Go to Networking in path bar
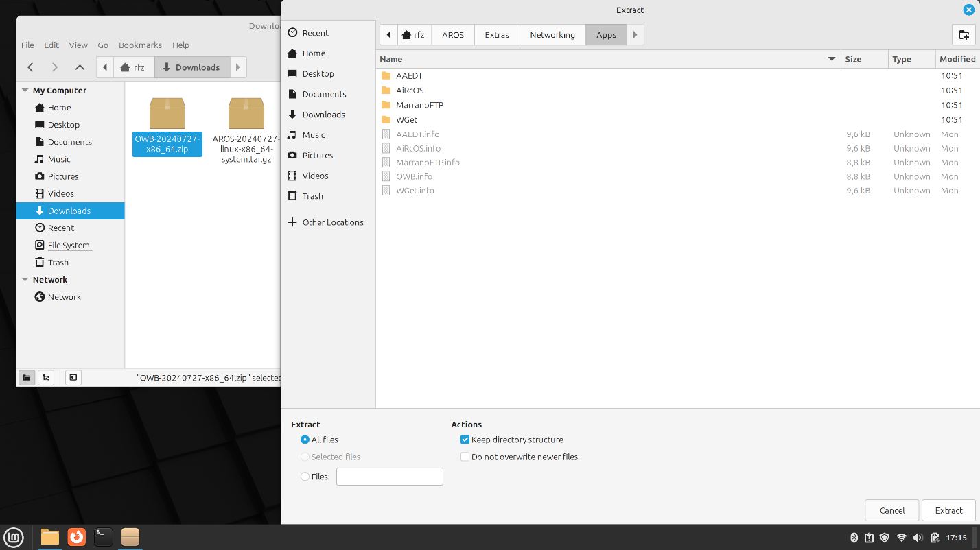The image size is (980, 550). 552,35
